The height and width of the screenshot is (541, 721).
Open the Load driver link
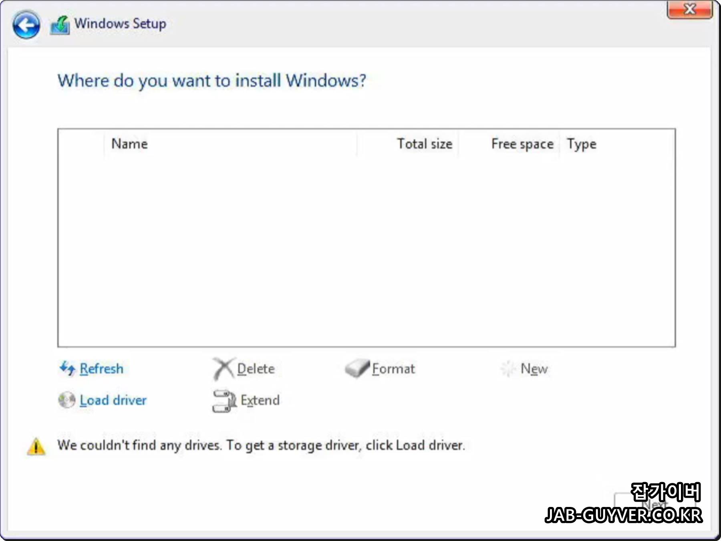(x=113, y=400)
